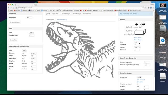
Task: Select the T-rex drawing on the canvas
Action: click(x=80, y=50)
